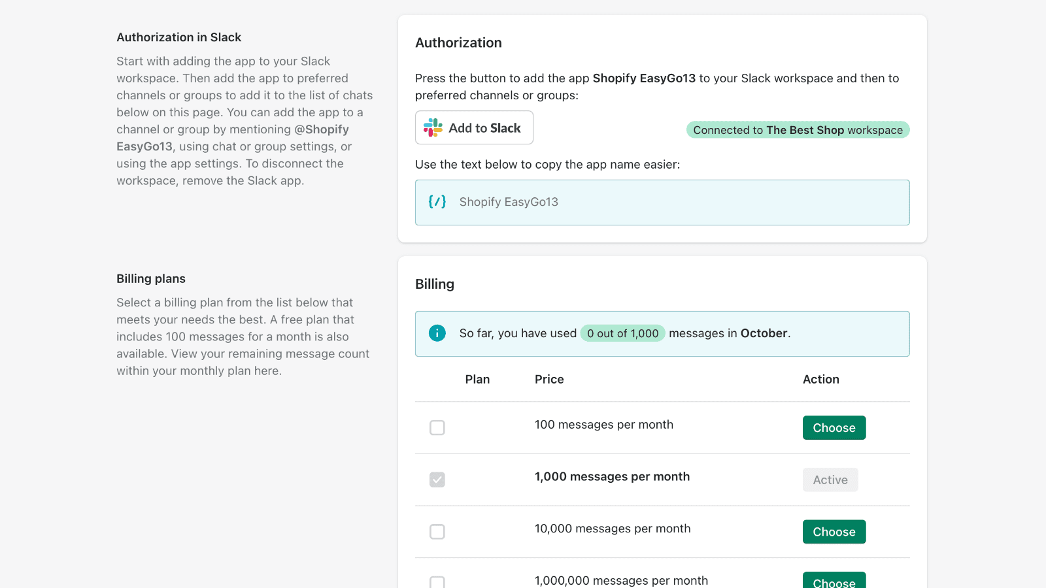Screen dimensions: 1046x588
Task: Click the Action column header
Action: (x=820, y=379)
